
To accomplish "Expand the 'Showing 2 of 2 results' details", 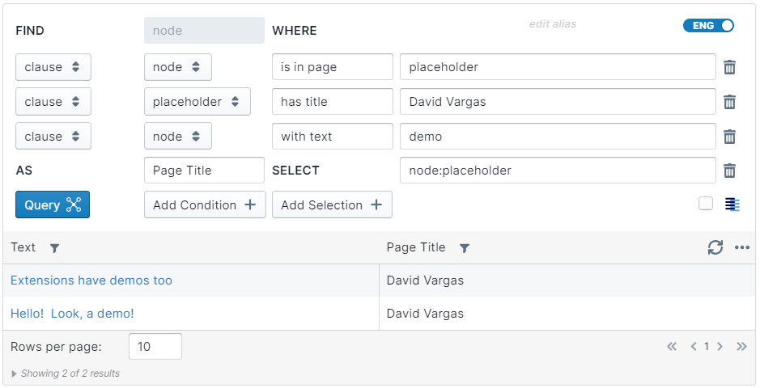I will (15, 373).
